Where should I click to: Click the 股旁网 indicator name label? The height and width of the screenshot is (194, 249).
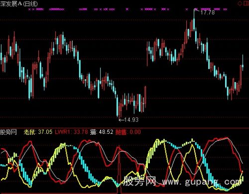pos(8,132)
